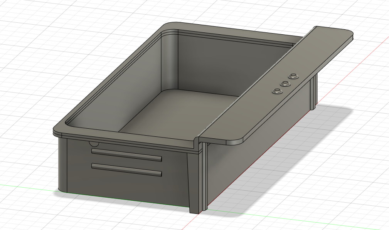Viewport: 389px width, 230px height.
Task: Select the rounded near corner of handle bar
Action: tap(236, 141)
